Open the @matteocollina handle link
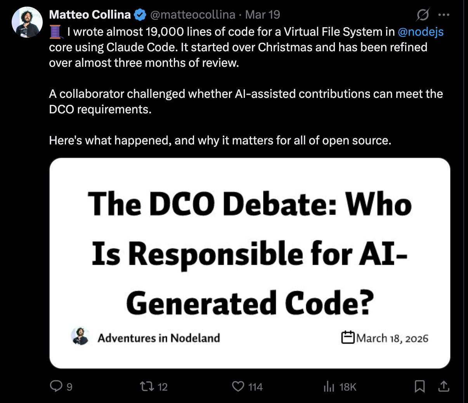Screen dimensions: 468x403 click(x=192, y=15)
